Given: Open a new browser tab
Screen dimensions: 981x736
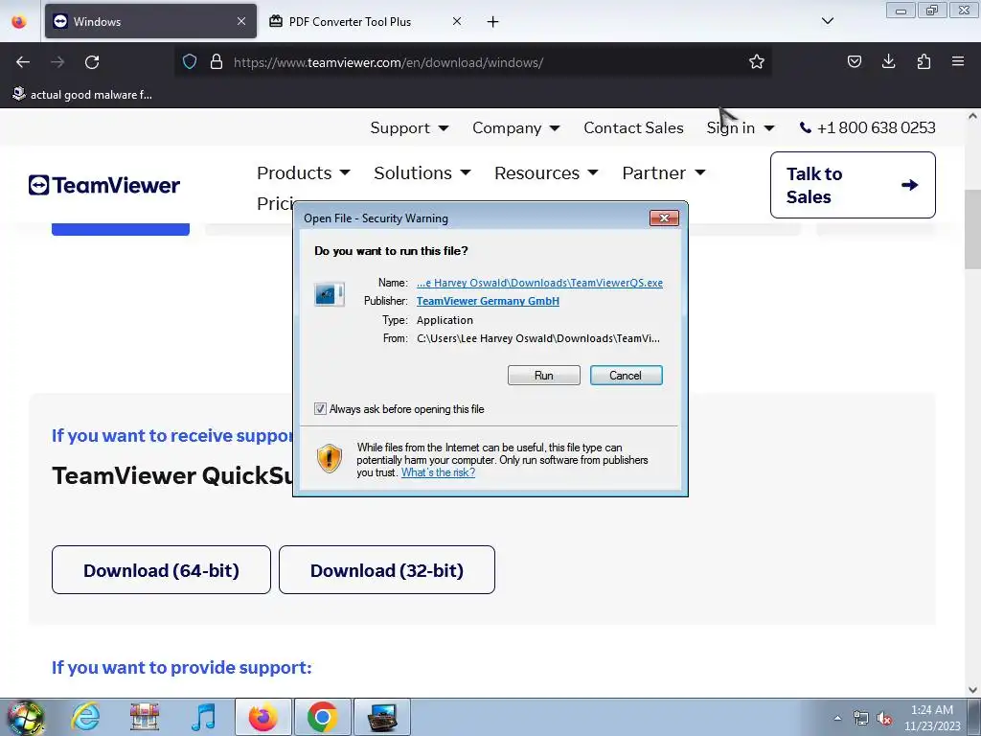Looking at the screenshot, I should click(x=493, y=22).
